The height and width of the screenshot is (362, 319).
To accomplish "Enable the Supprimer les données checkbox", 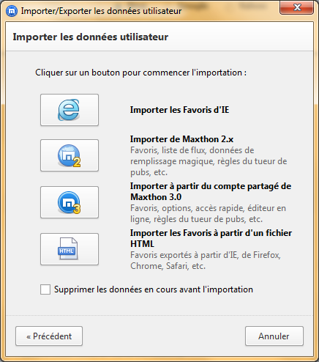I will coord(45,289).
